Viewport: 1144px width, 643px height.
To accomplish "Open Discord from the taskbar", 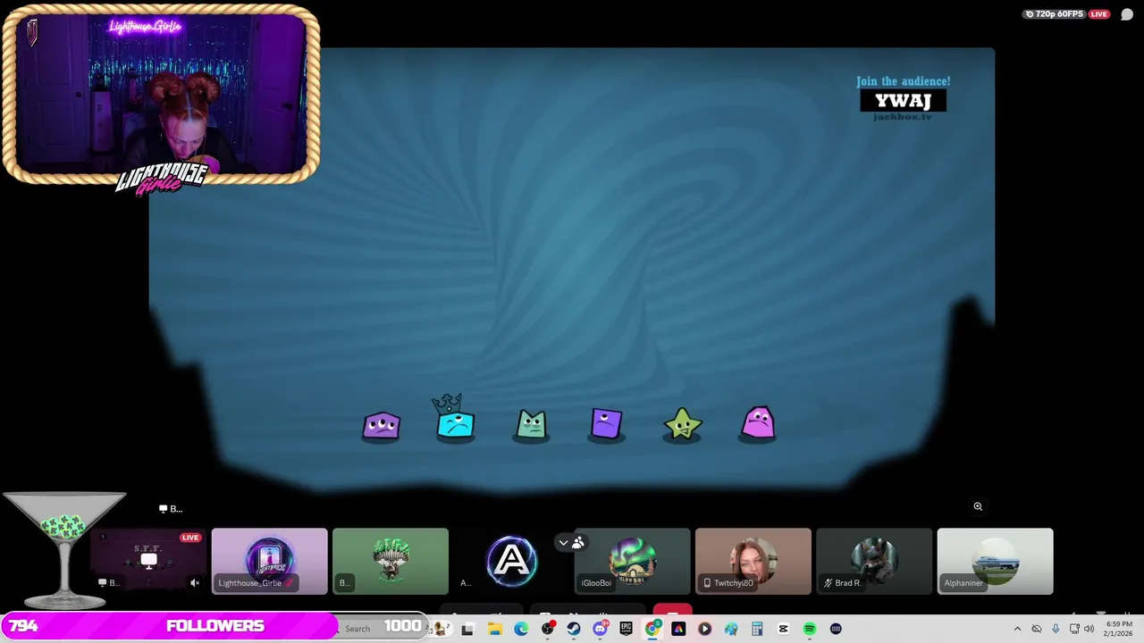I will (600, 629).
